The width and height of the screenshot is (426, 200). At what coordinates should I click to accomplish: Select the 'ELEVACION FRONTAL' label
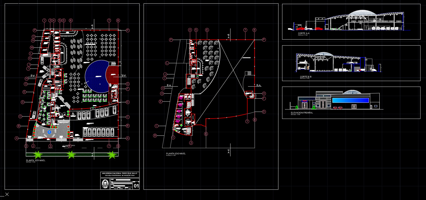coord(302,113)
